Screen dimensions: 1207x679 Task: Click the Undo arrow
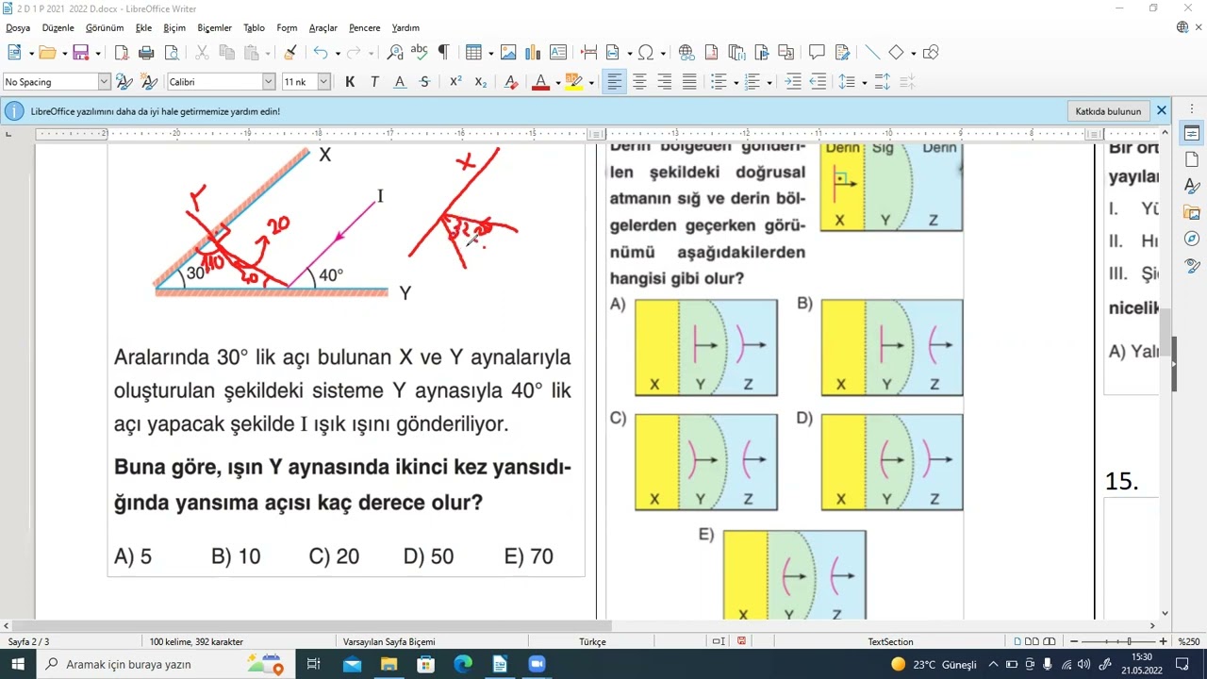(321, 53)
